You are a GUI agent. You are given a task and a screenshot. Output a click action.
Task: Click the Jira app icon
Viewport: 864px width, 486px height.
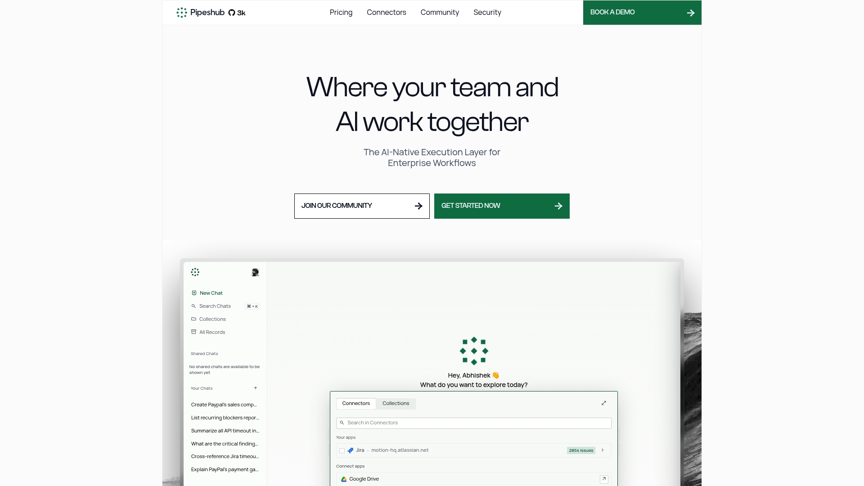351,450
